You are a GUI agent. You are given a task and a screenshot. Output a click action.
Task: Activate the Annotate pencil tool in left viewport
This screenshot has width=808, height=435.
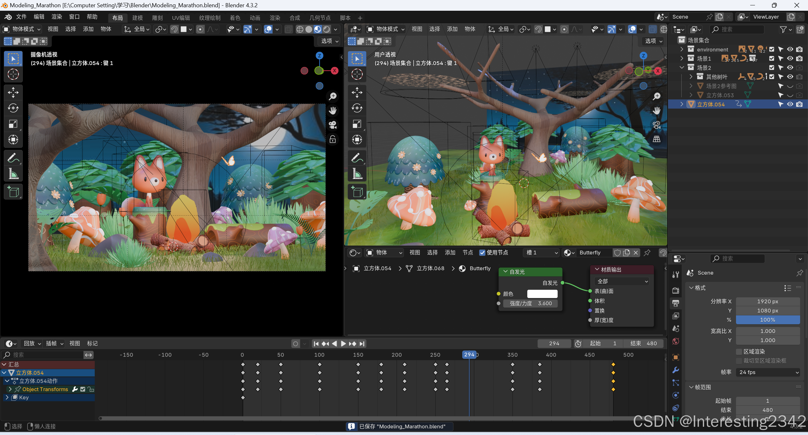coord(13,158)
